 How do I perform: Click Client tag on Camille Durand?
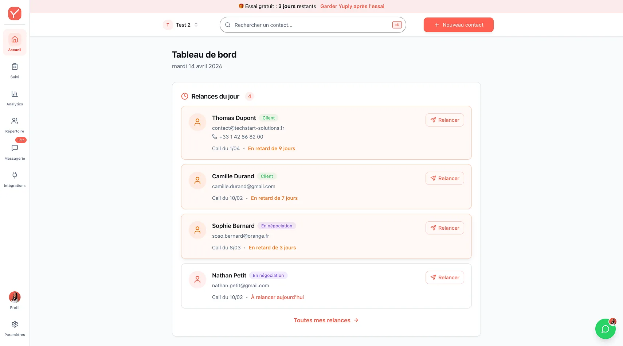click(267, 176)
